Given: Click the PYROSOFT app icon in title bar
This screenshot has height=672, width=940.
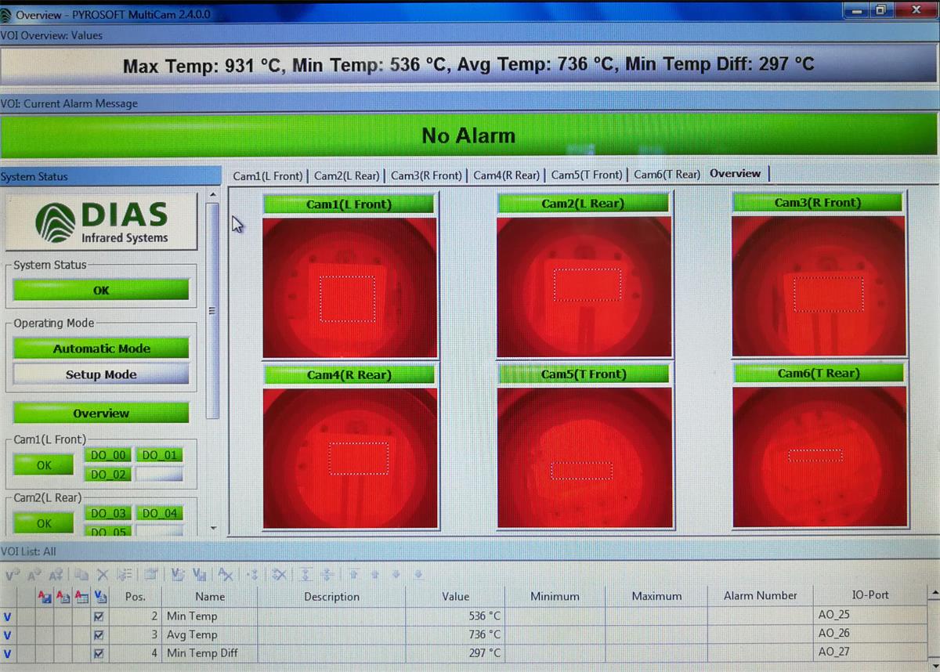Looking at the screenshot, I should tap(7, 14).
